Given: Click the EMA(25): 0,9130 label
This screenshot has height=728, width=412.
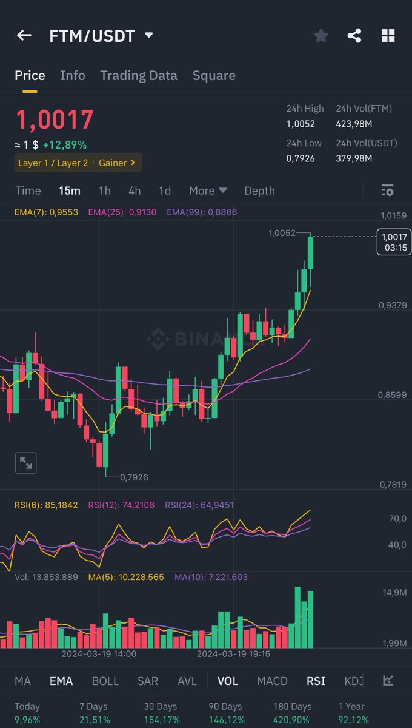Looking at the screenshot, I should 122,212.
